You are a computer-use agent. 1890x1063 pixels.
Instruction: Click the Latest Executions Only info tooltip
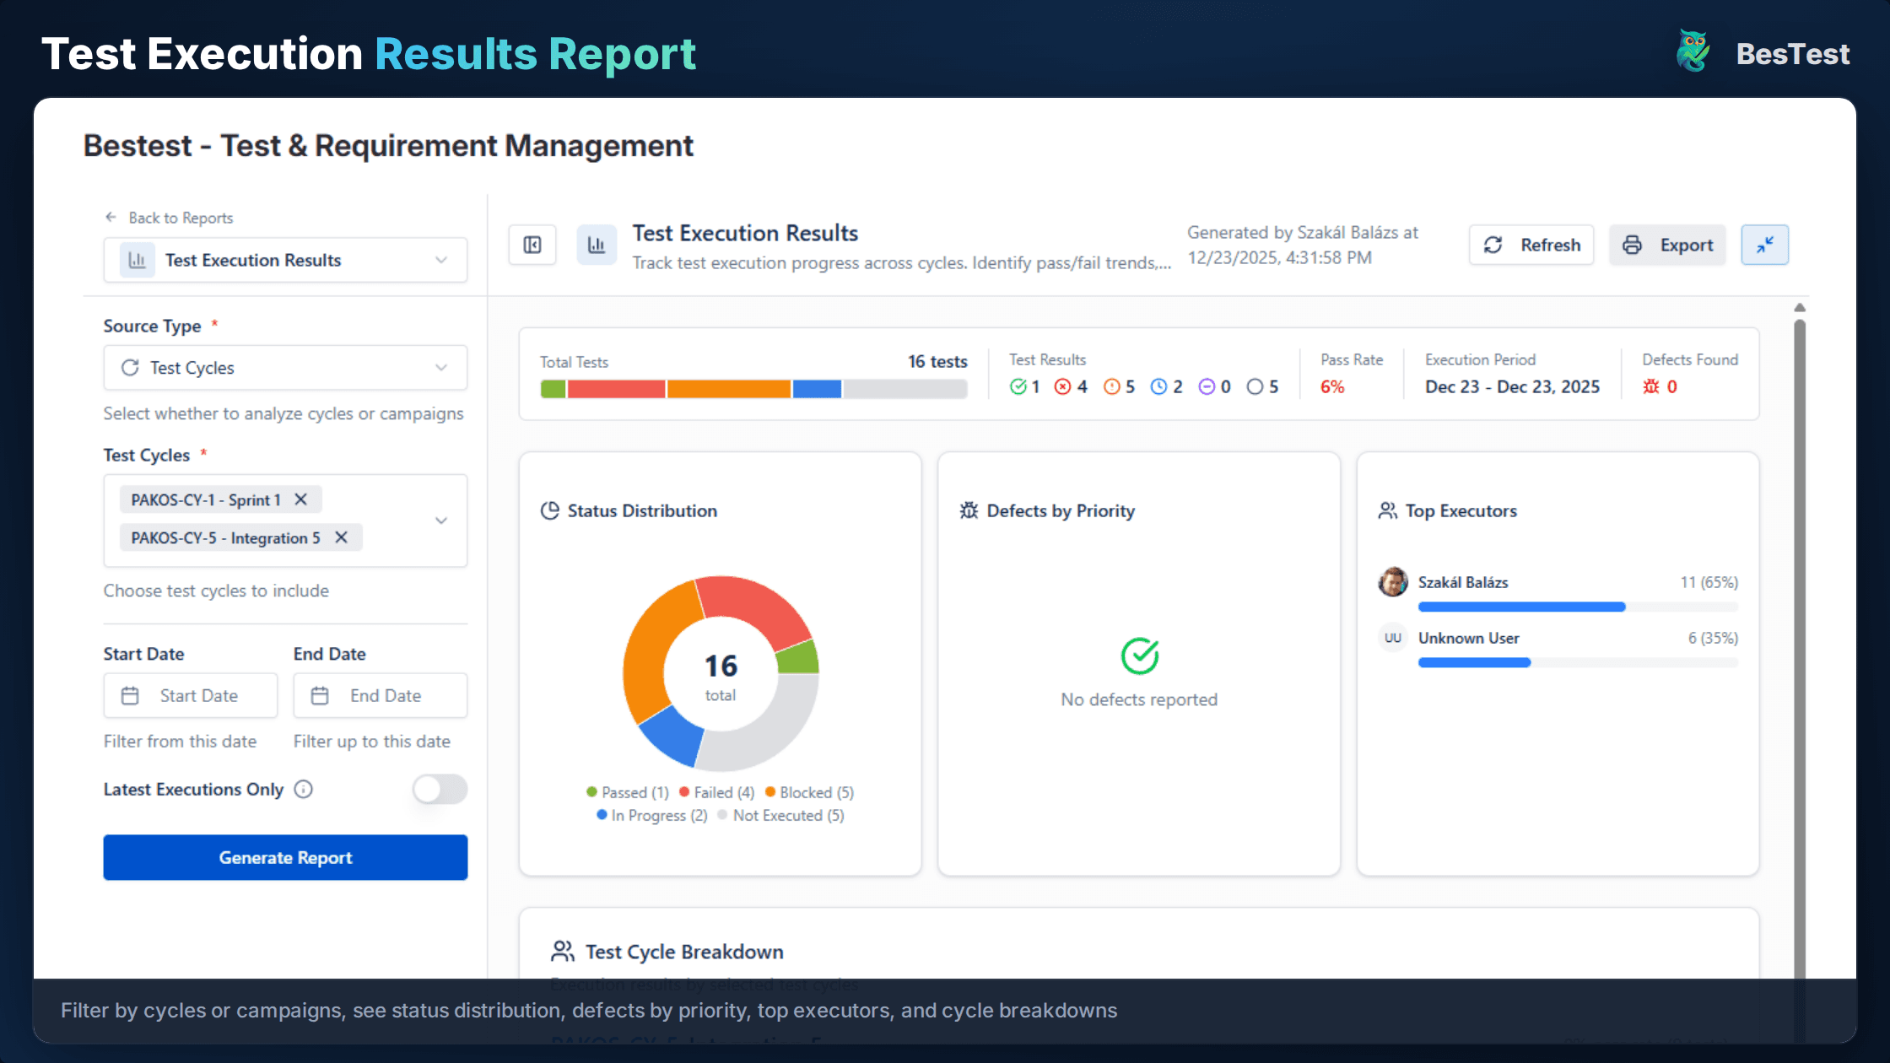[303, 790]
